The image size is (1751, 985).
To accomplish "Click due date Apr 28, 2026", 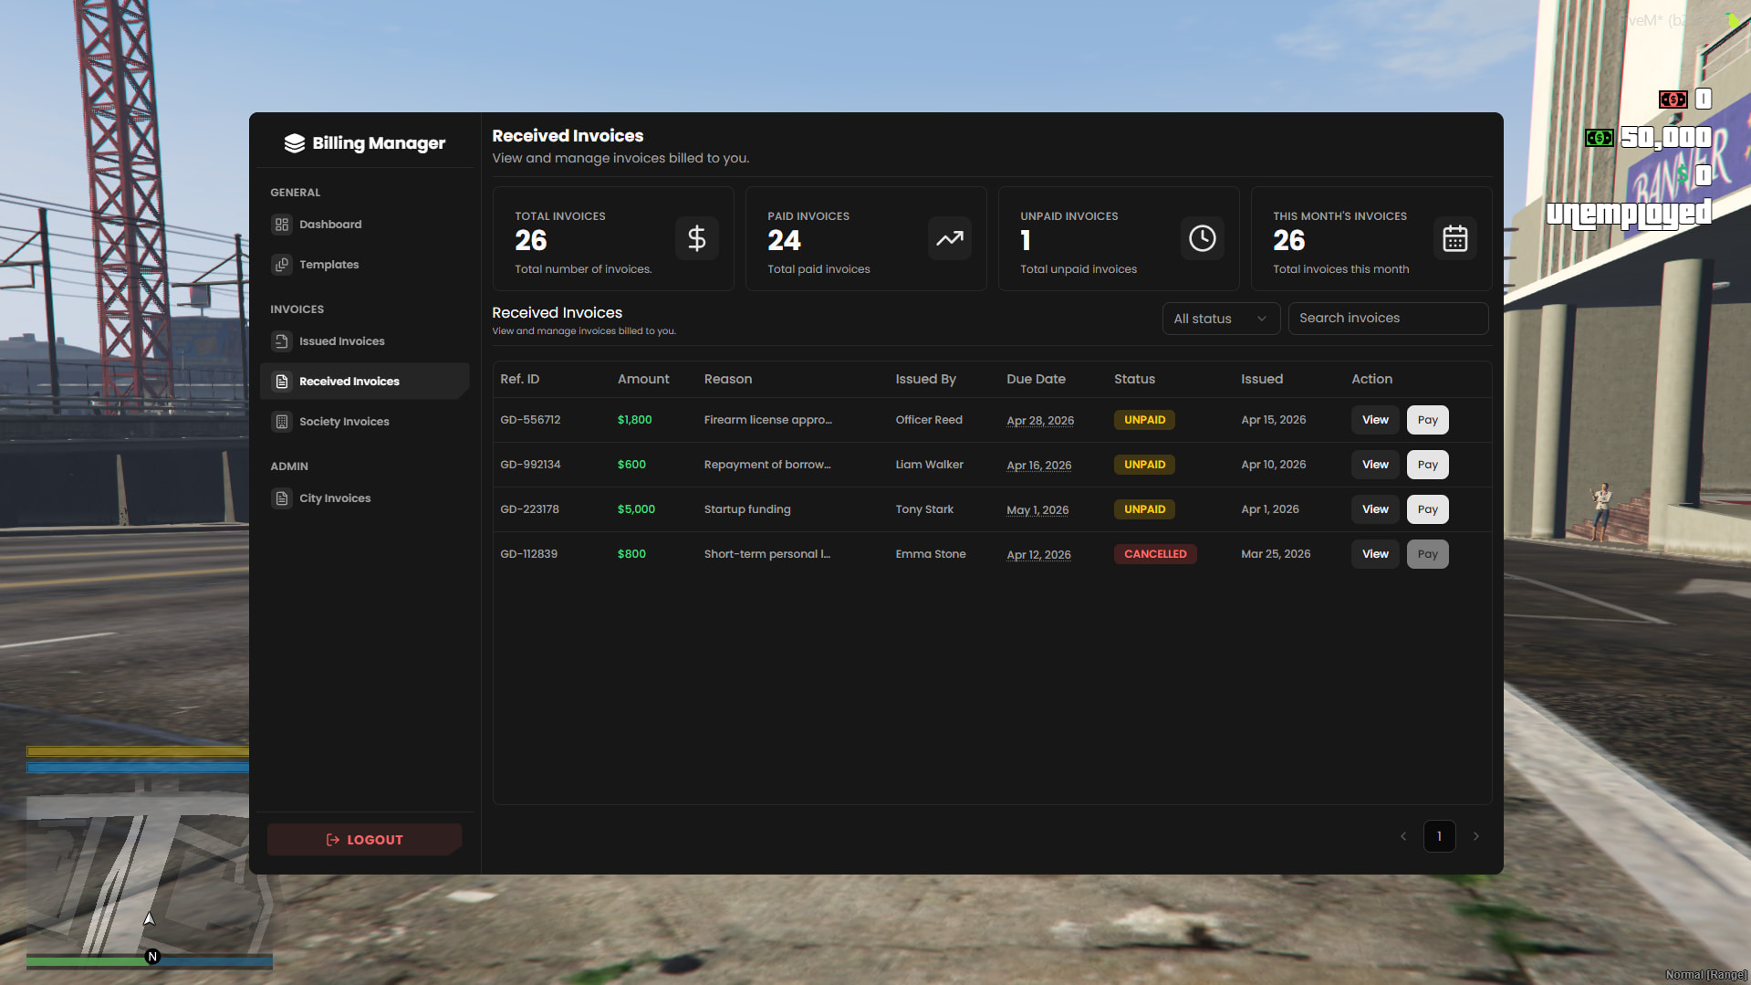I will [x=1040, y=421].
